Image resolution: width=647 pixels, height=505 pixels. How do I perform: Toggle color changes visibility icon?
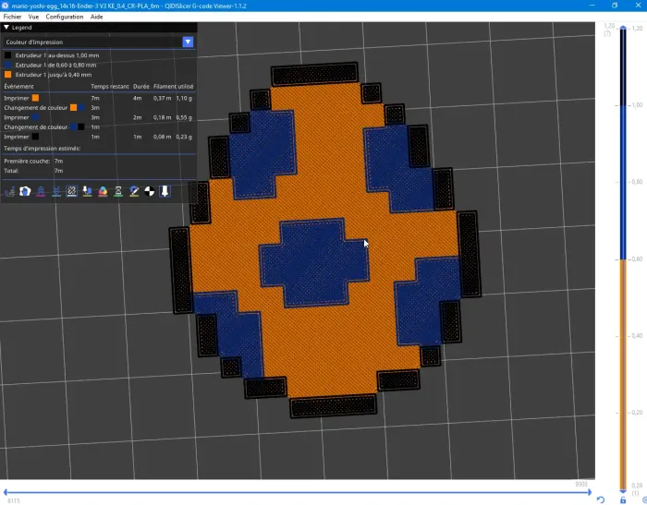point(103,191)
